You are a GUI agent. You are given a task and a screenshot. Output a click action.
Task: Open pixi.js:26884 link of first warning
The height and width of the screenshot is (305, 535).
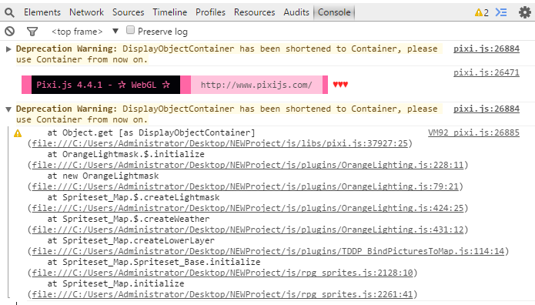[487, 49]
